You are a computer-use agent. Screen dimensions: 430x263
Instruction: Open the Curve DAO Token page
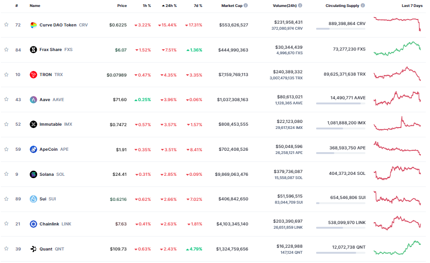tap(58, 25)
